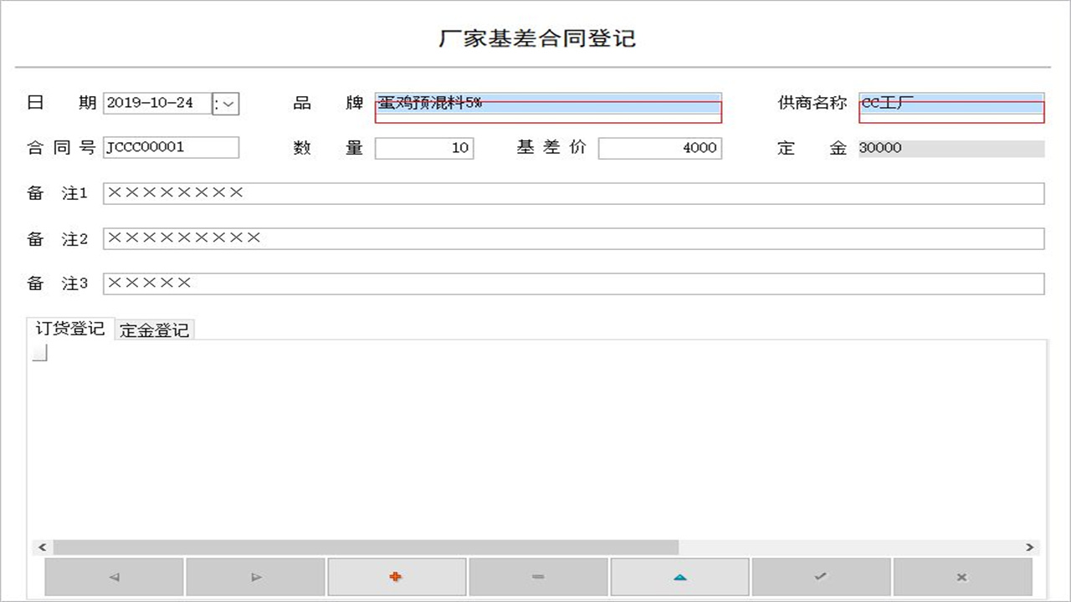
Task: Click the X icon to cancel entry
Action: pos(962,576)
